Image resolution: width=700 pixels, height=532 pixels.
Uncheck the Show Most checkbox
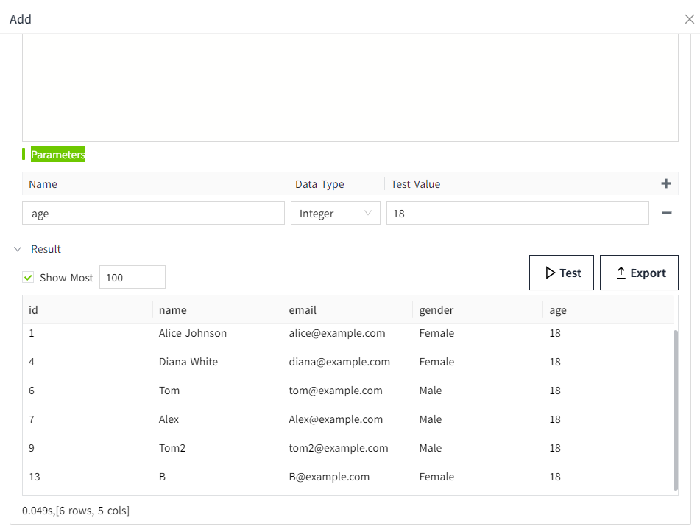pyautogui.click(x=29, y=278)
